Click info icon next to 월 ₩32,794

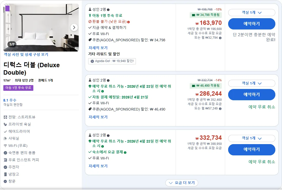220,38
